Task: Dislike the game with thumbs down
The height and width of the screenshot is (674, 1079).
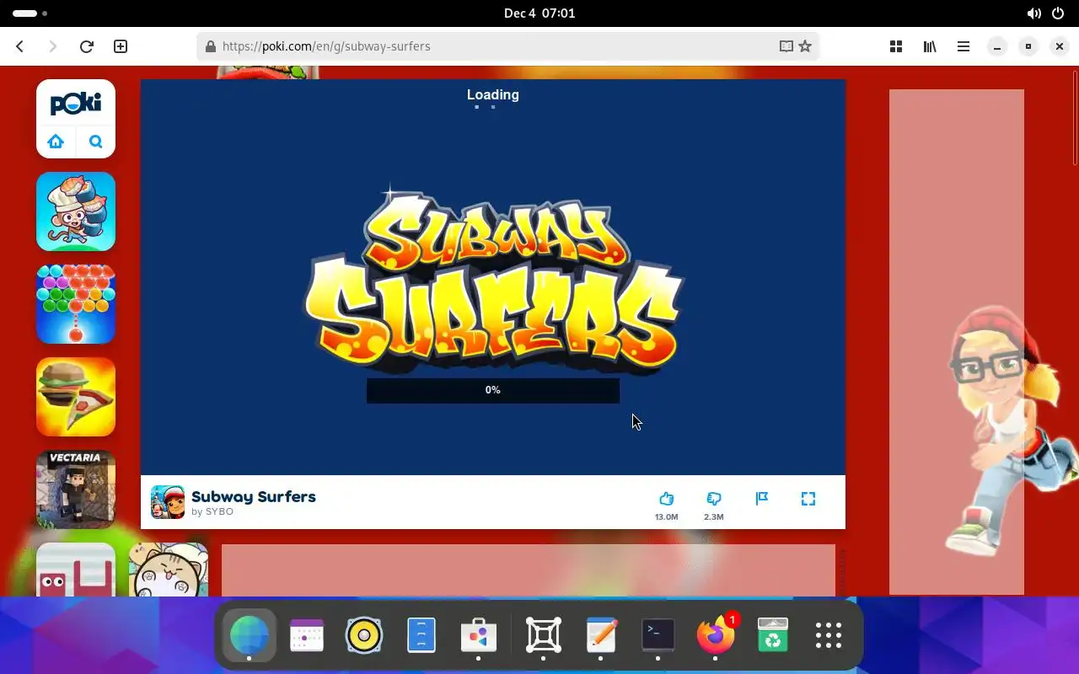Action: (713, 499)
